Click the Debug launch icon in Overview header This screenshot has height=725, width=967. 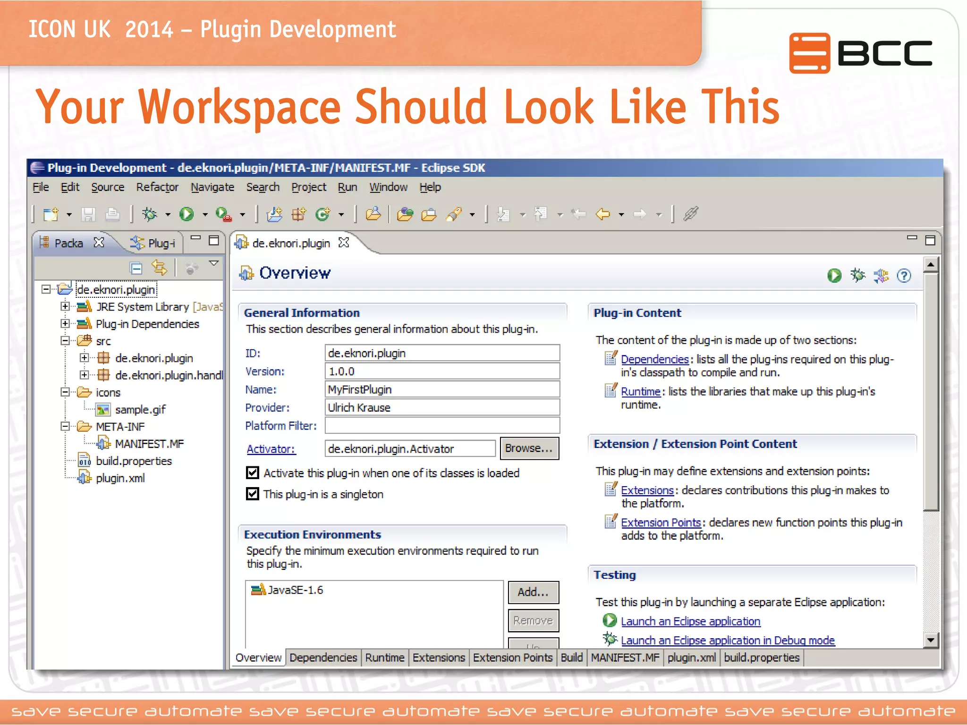tap(858, 275)
